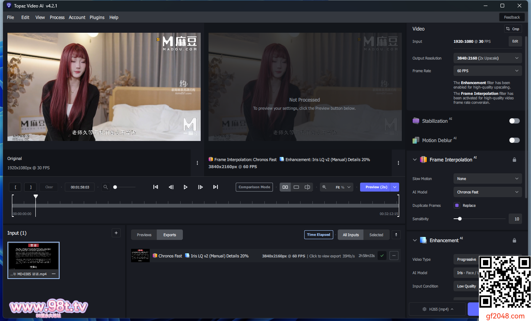The image size is (531, 321).
Task: Collapse the Enhancement section
Action: [414, 240]
